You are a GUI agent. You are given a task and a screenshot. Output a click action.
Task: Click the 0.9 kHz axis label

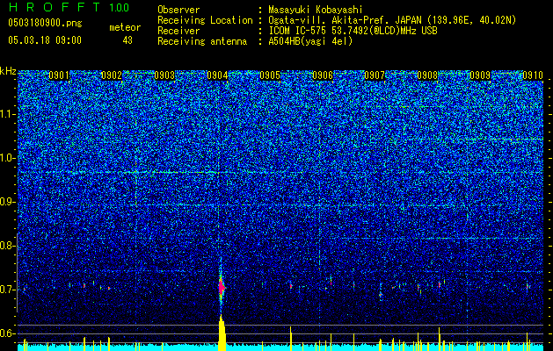pos(8,202)
